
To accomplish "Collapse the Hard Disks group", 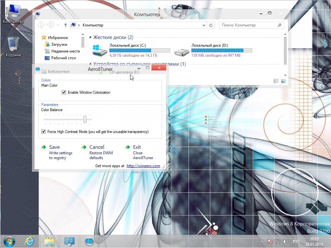I will tap(90, 38).
